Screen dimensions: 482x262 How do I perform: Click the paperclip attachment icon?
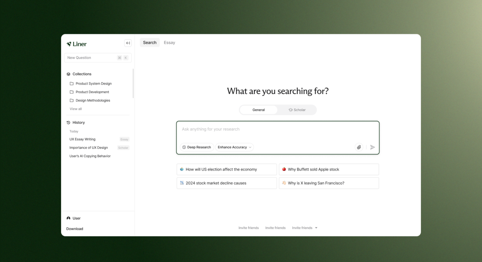[x=359, y=147]
